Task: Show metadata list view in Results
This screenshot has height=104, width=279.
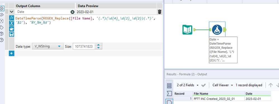Action: (169, 86)
